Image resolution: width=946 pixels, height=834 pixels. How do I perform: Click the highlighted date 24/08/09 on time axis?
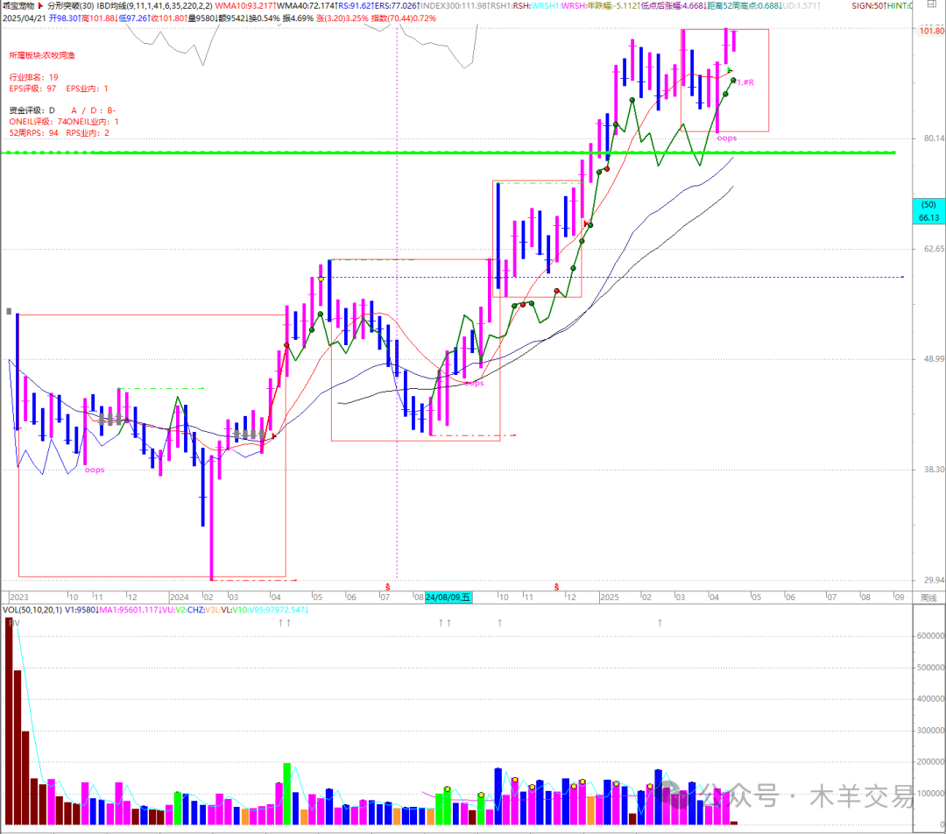(x=448, y=597)
